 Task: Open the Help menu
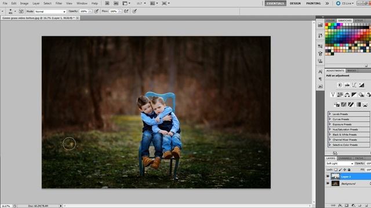point(94,3)
